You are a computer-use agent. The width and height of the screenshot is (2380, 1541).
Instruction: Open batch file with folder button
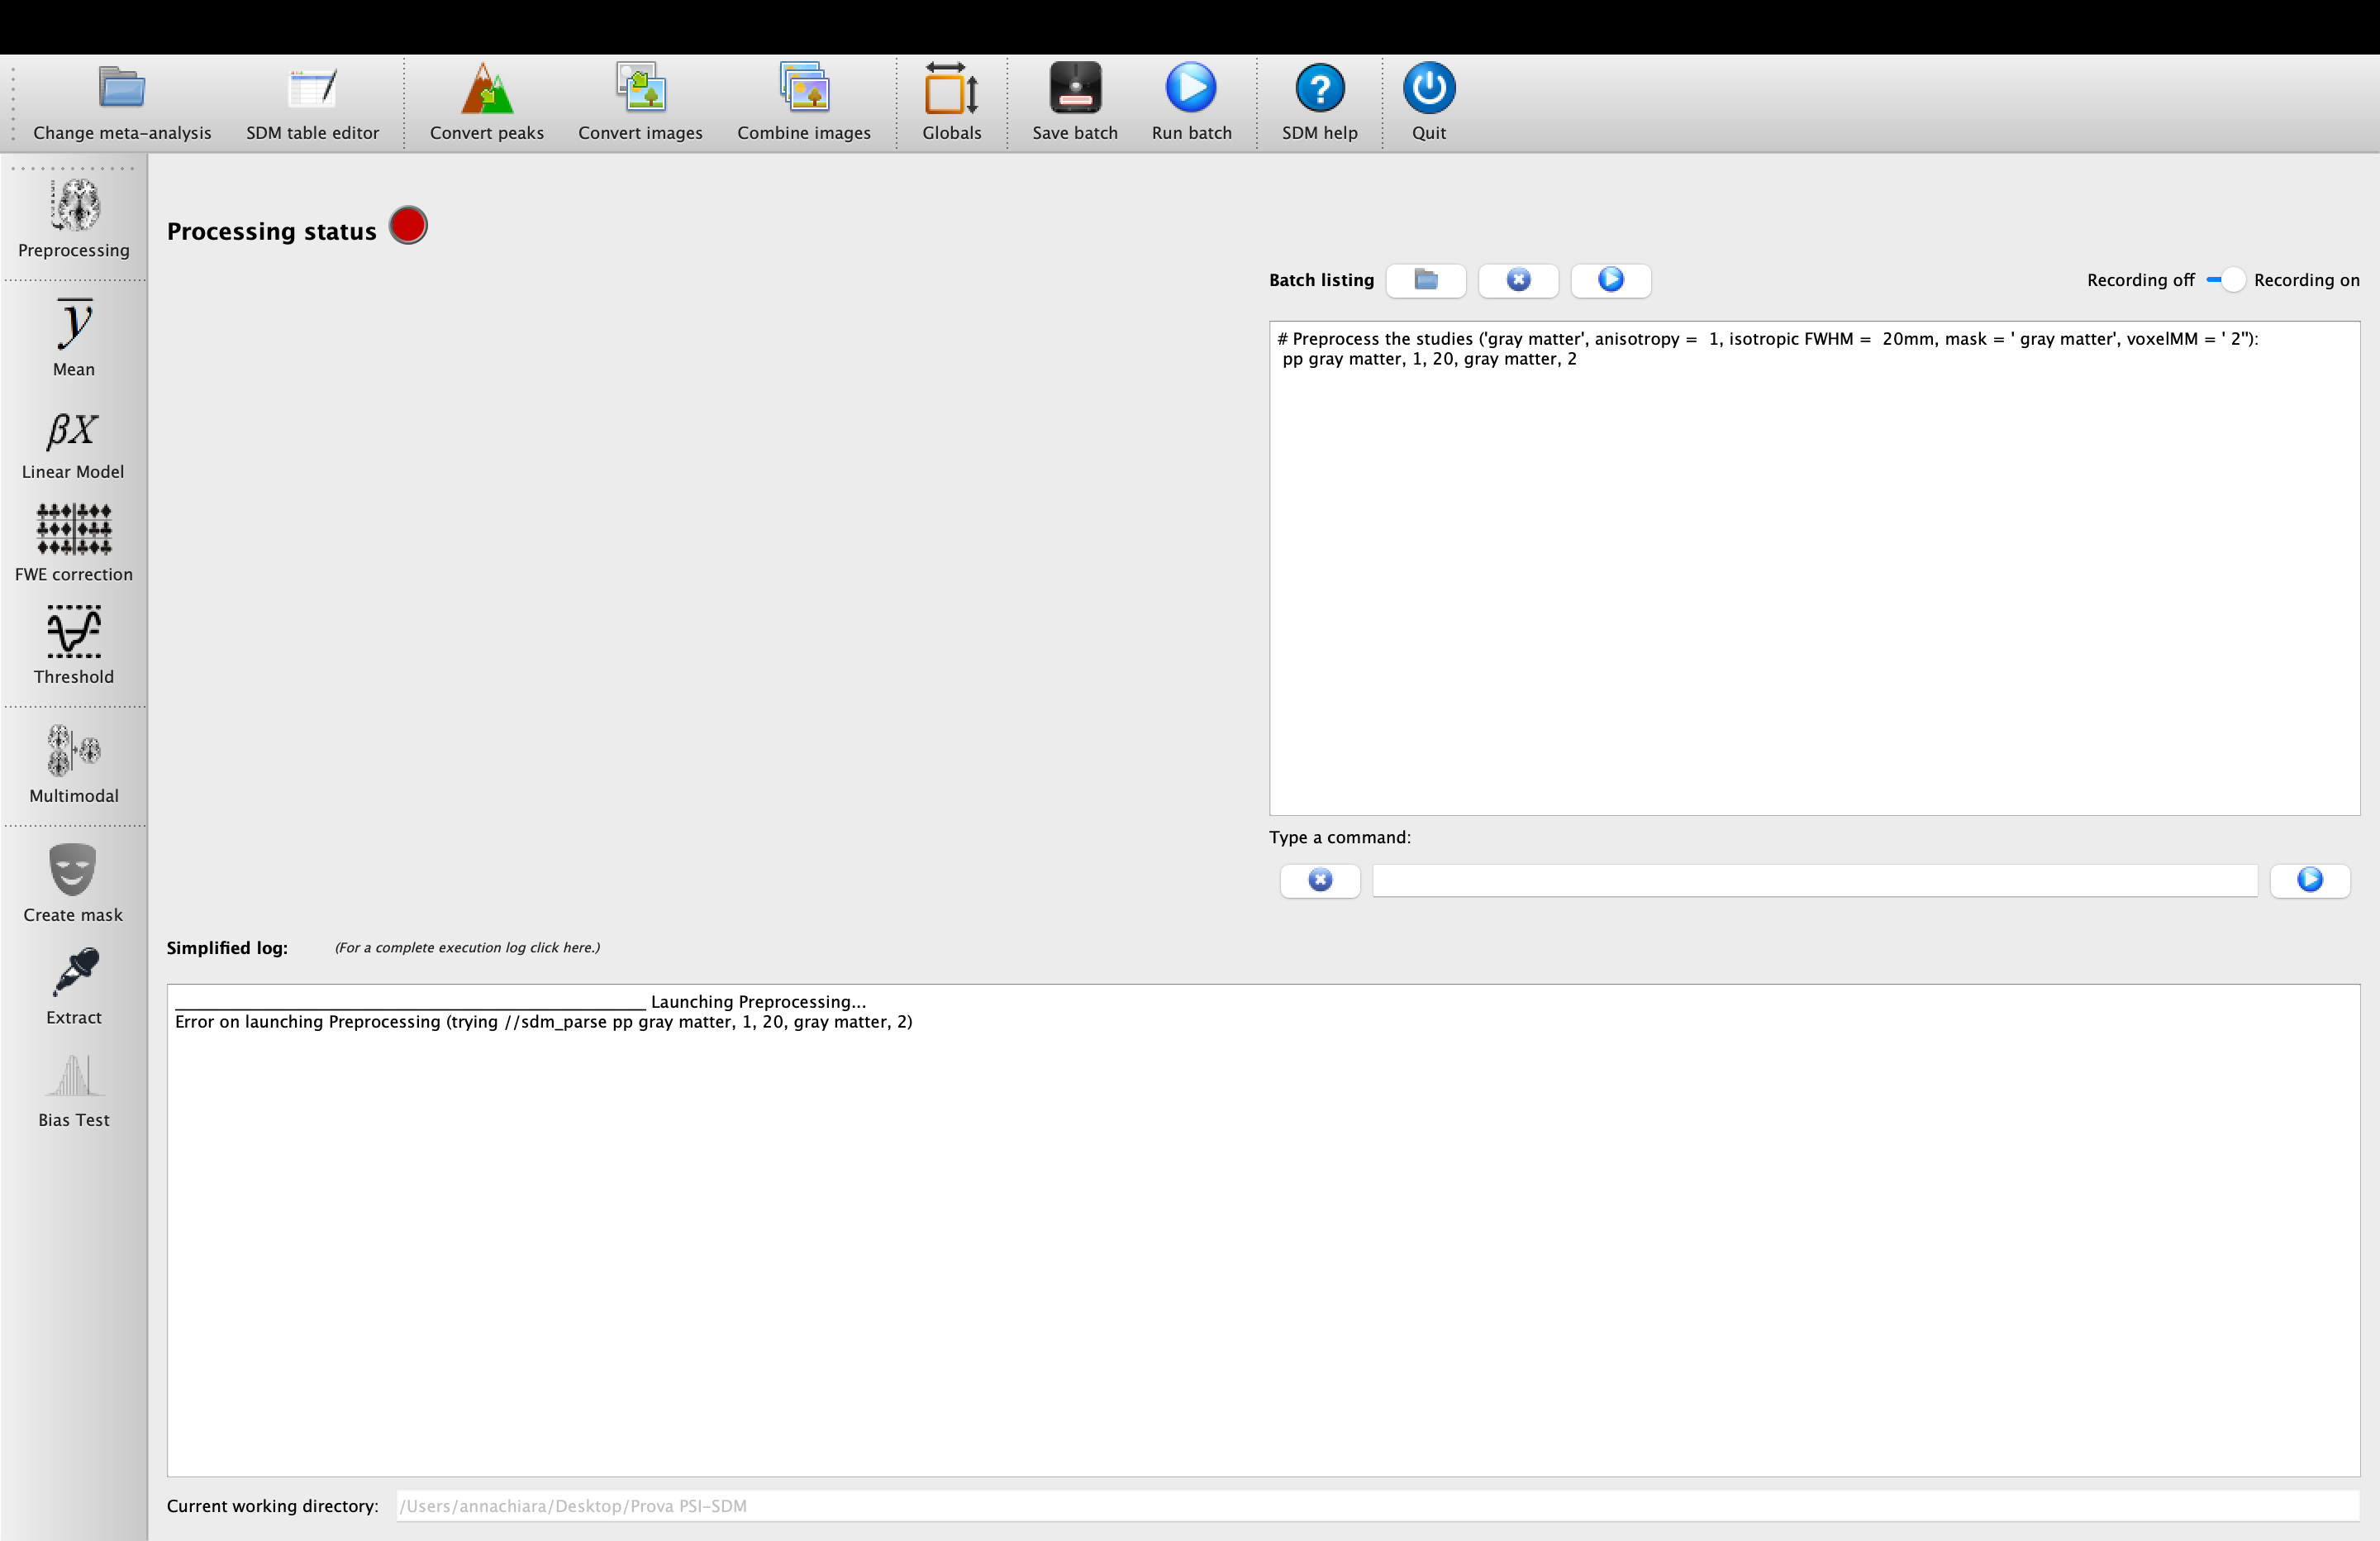(x=1426, y=280)
